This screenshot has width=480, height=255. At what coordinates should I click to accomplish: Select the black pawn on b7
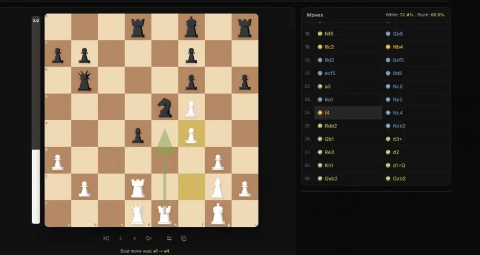point(85,55)
